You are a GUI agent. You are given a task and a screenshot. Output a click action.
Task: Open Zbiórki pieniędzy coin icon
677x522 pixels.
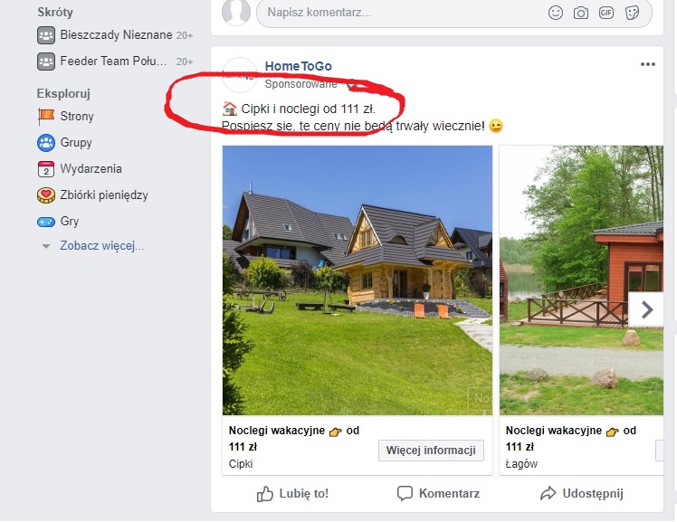point(46,195)
